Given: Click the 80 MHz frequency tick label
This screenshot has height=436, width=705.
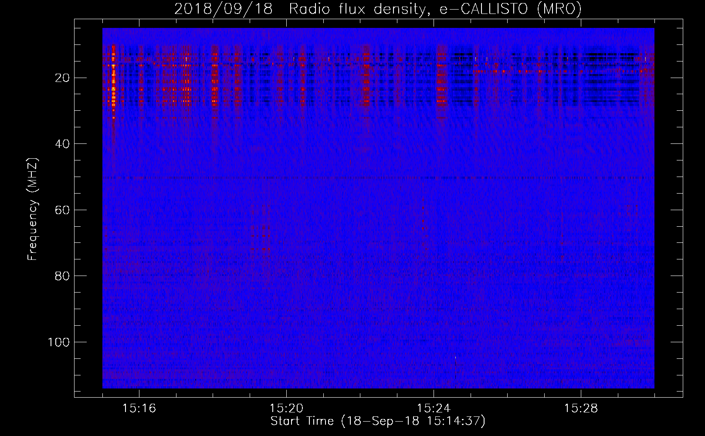Looking at the screenshot, I should (x=62, y=276).
